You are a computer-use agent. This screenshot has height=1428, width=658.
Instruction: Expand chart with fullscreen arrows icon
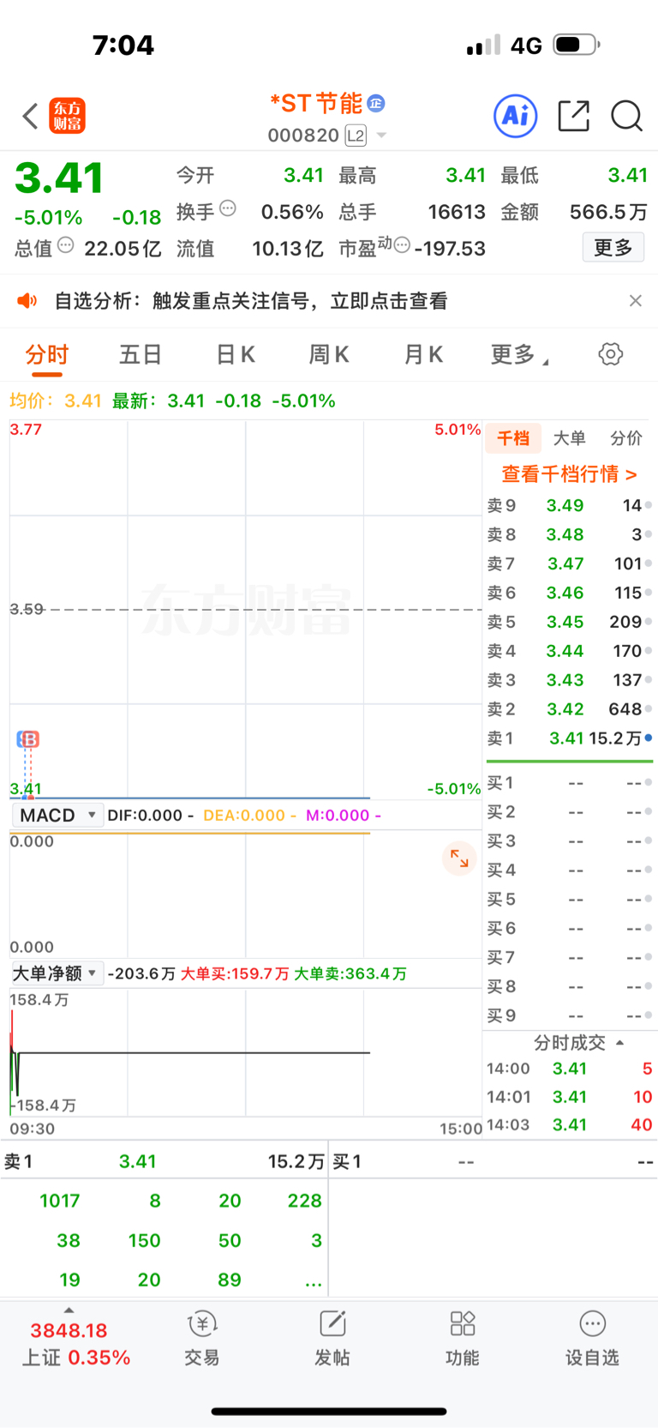pyautogui.click(x=459, y=859)
